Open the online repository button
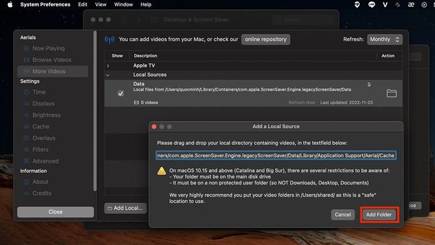Viewport: 435px width, 245px height. coord(265,39)
